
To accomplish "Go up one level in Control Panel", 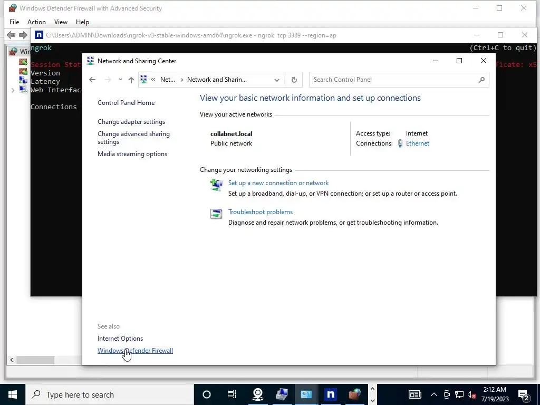I will [x=131, y=80].
